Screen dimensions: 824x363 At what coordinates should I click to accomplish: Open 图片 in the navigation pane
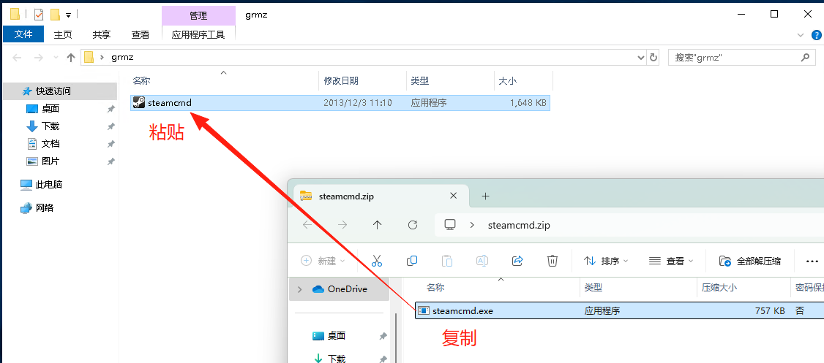click(50, 161)
